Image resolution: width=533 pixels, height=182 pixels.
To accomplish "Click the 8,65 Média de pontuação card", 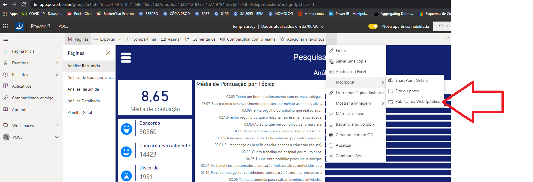I will coord(155,98).
